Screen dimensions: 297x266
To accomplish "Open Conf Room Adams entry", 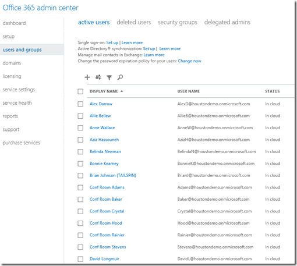I will coord(107,187).
